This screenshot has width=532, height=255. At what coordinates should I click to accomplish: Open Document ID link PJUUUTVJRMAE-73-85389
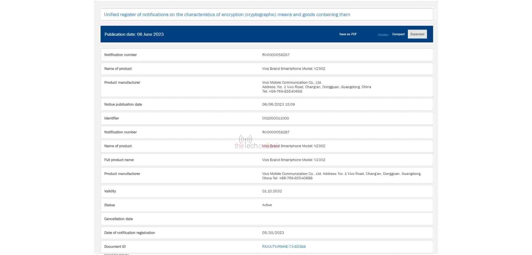coord(284,247)
